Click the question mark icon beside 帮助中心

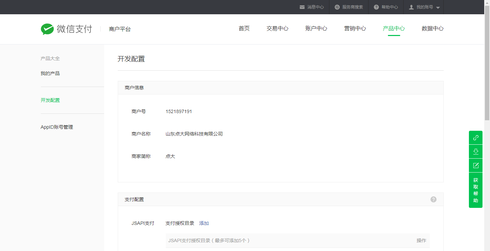click(x=376, y=7)
